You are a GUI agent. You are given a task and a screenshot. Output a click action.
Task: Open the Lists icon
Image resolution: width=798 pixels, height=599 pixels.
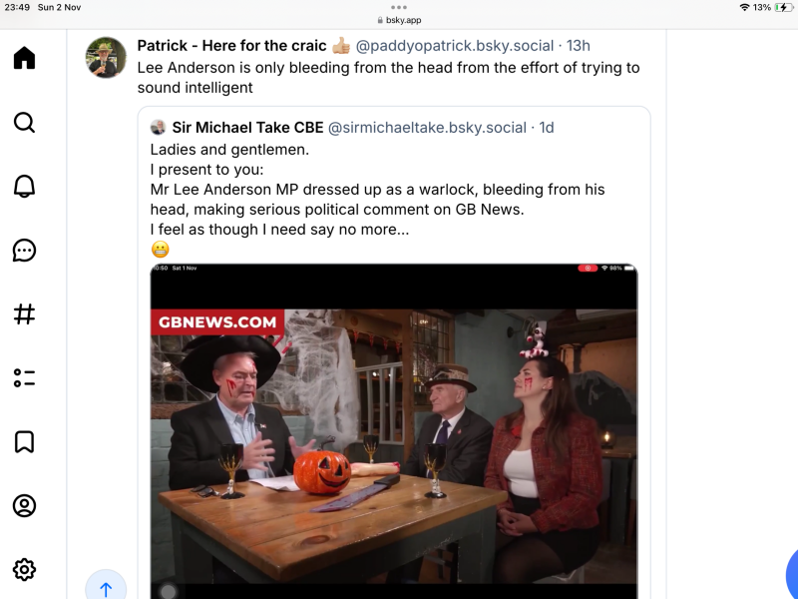tap(24, 377)
